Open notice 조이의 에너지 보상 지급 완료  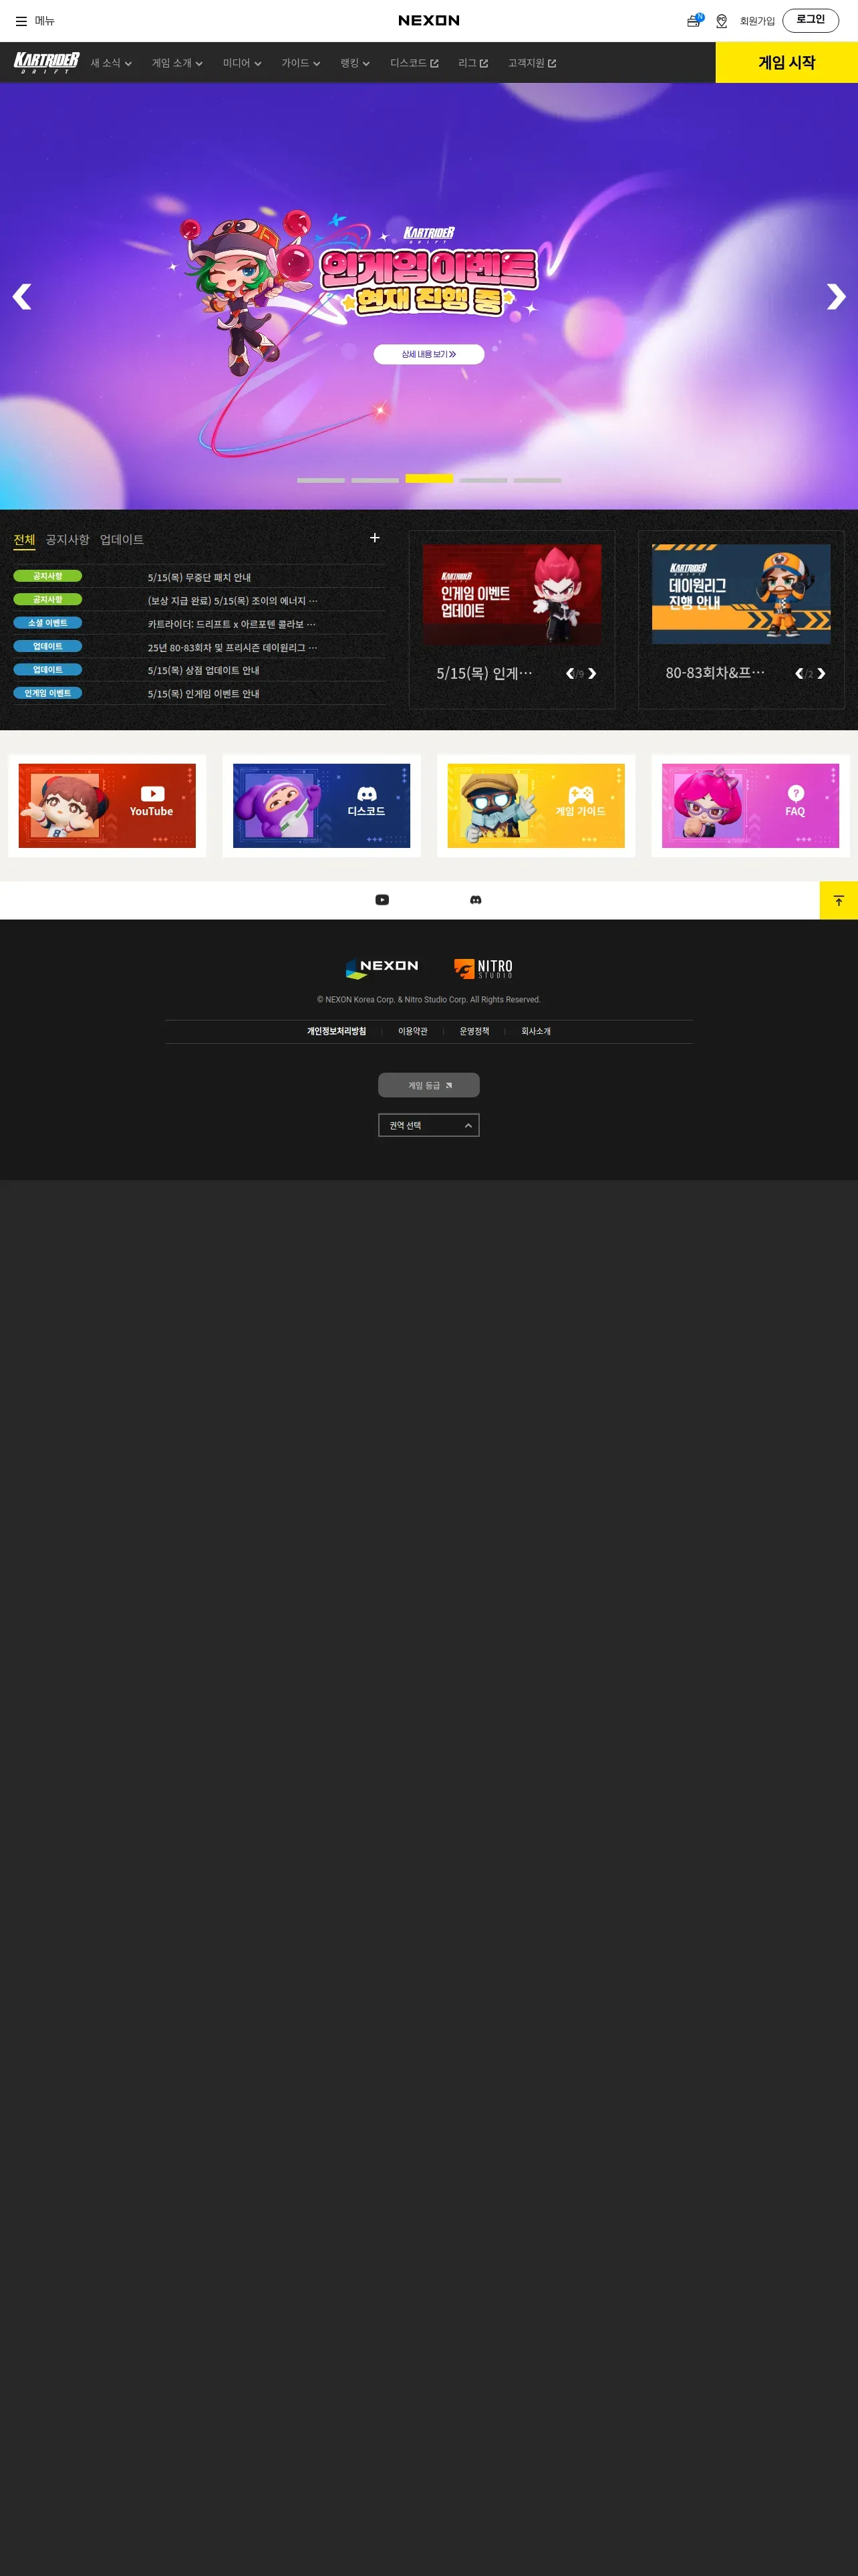click(x=233, y=601)
